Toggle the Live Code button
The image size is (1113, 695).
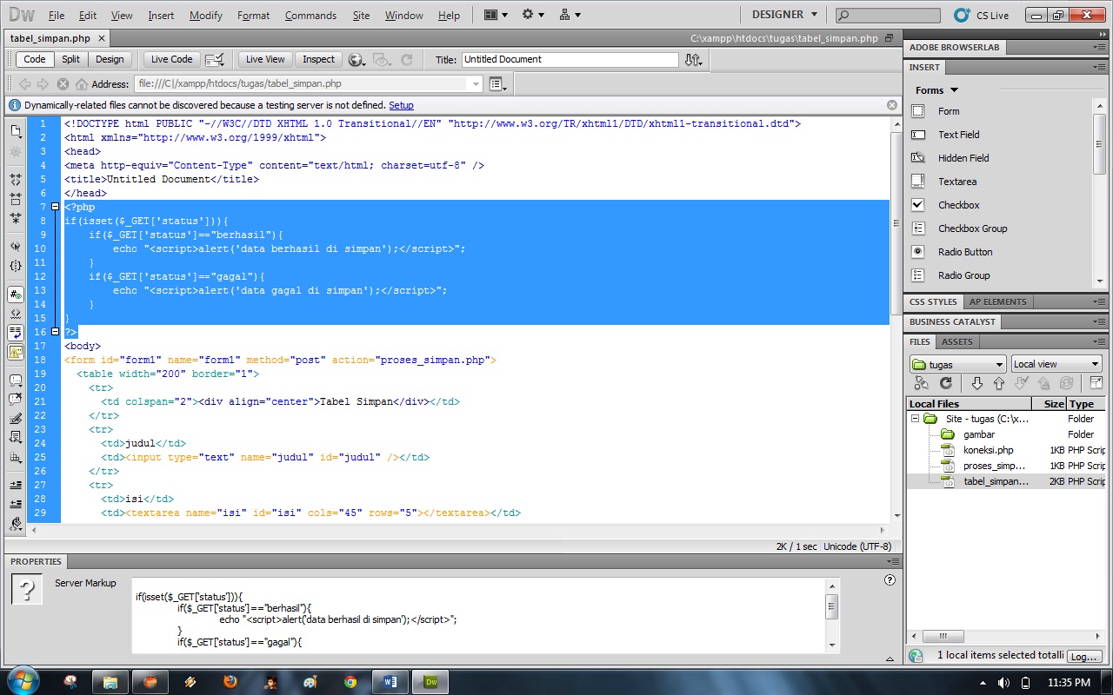pos(171,59)
